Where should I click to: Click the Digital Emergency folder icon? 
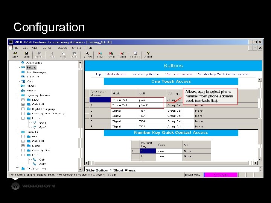[x=29, y=109]
